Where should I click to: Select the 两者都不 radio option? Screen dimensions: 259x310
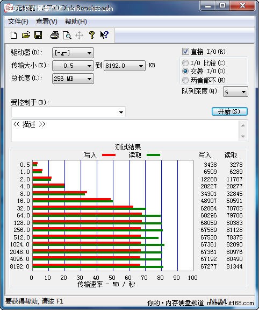tap(185, 80)
